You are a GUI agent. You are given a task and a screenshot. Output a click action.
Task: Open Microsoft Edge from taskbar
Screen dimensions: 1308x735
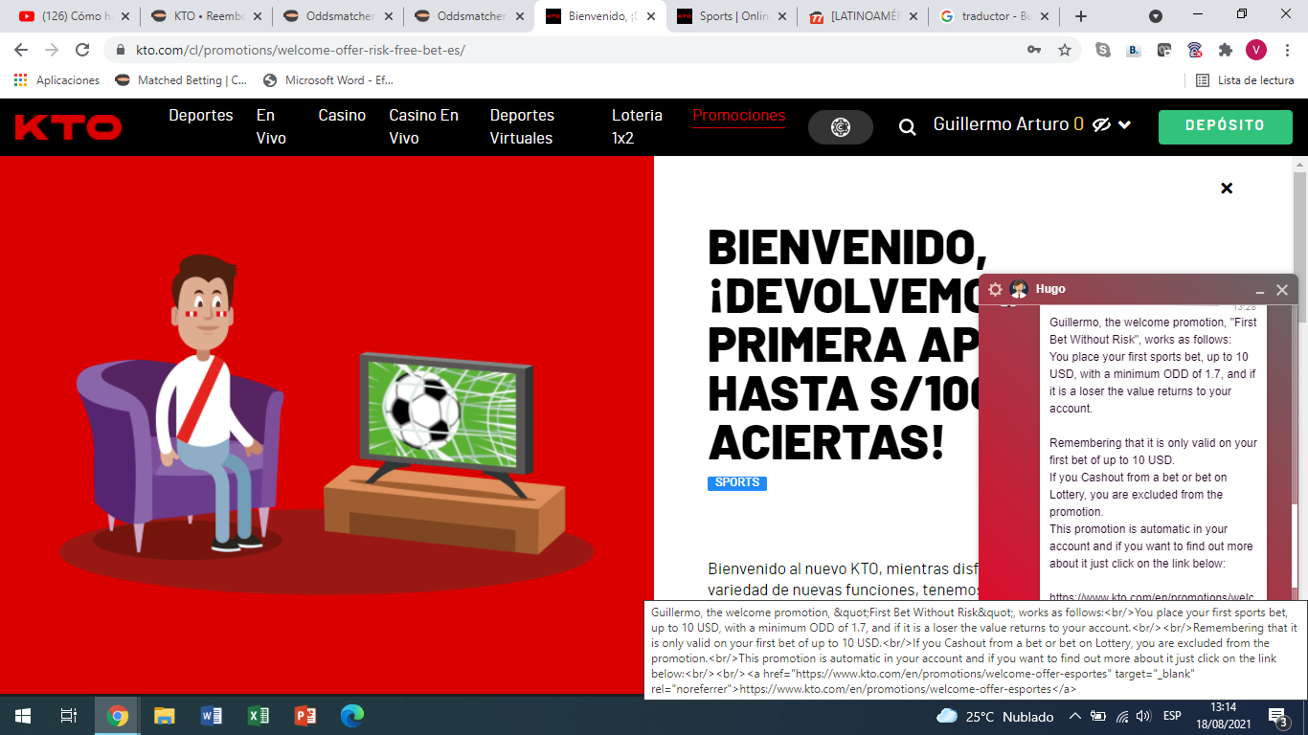click(352, 716)
